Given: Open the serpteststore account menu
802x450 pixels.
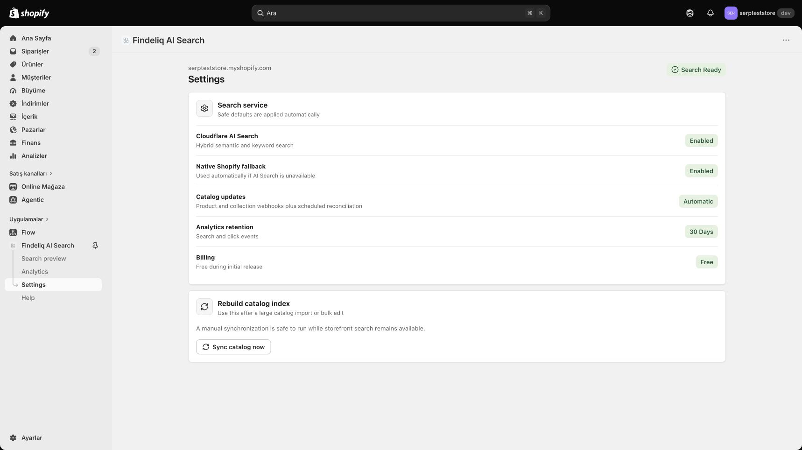Looking at the screenshot, I should click(x=759, y=13).
